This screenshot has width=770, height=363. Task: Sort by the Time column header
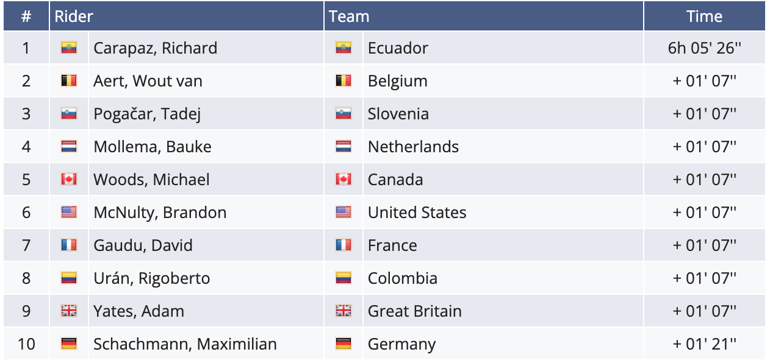[704, 16]
